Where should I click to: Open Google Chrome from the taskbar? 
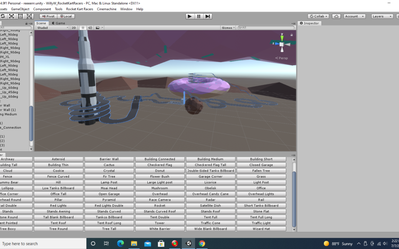click(x=202, y=243)
